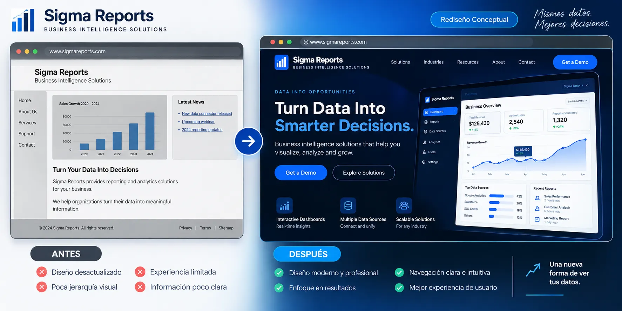Open the Upcoming webinar news link
Screen dimensions: 622x311
click(x=198, y=122)
